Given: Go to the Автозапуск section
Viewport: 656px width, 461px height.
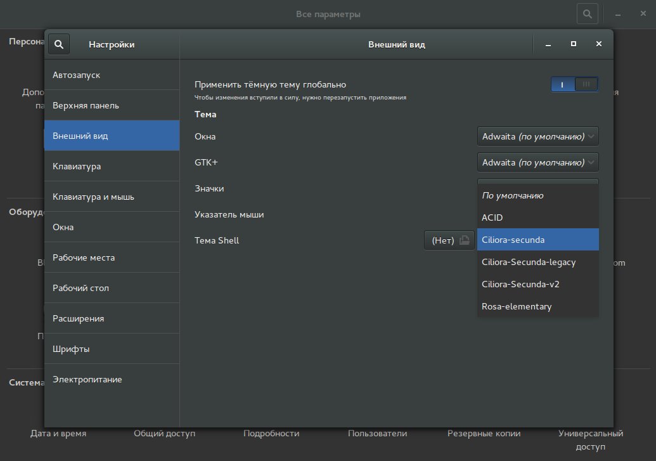Looking at the screenshot, I should (x=112, y=75).
